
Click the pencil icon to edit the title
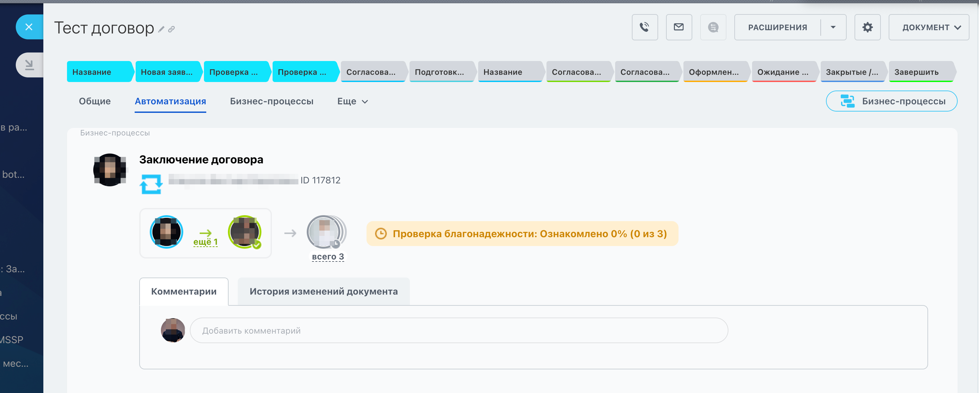click(x=161, y=29)
